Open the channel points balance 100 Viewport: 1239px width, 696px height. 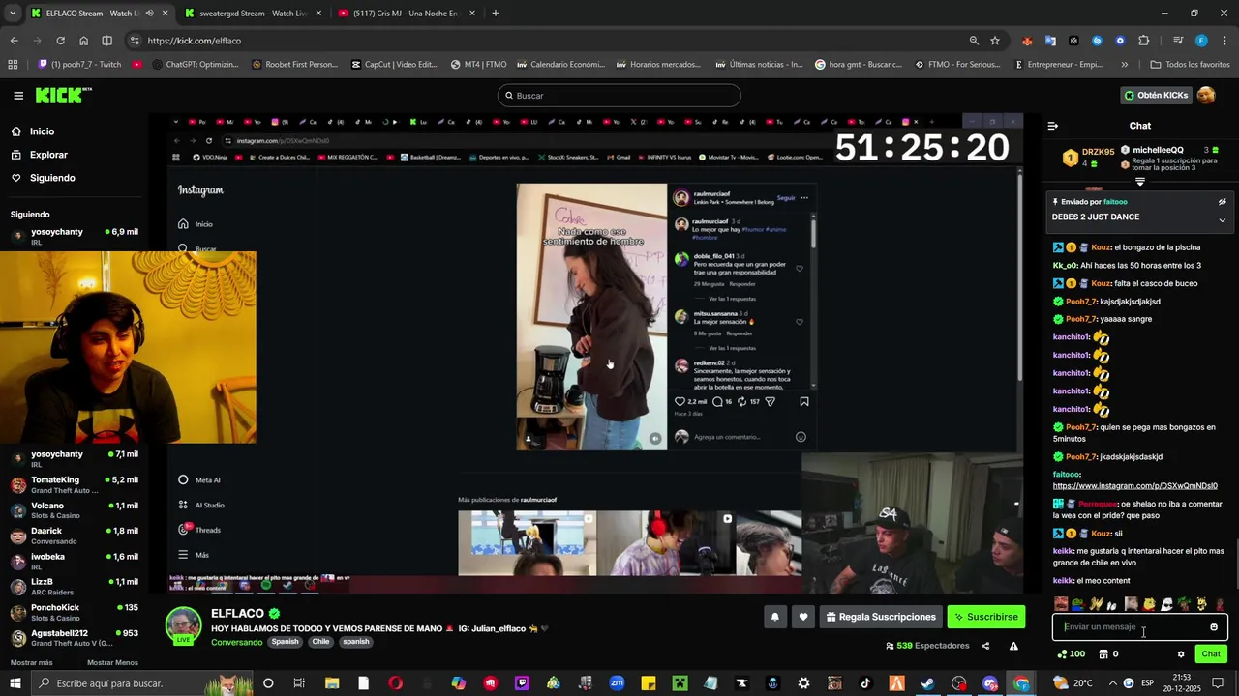1071,654
